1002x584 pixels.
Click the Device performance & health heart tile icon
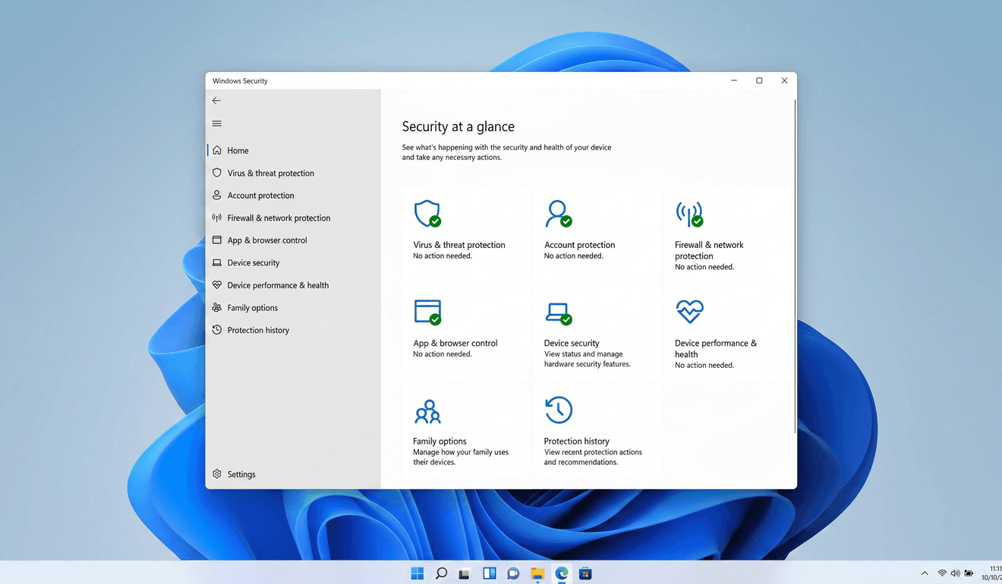click(689, 311)
